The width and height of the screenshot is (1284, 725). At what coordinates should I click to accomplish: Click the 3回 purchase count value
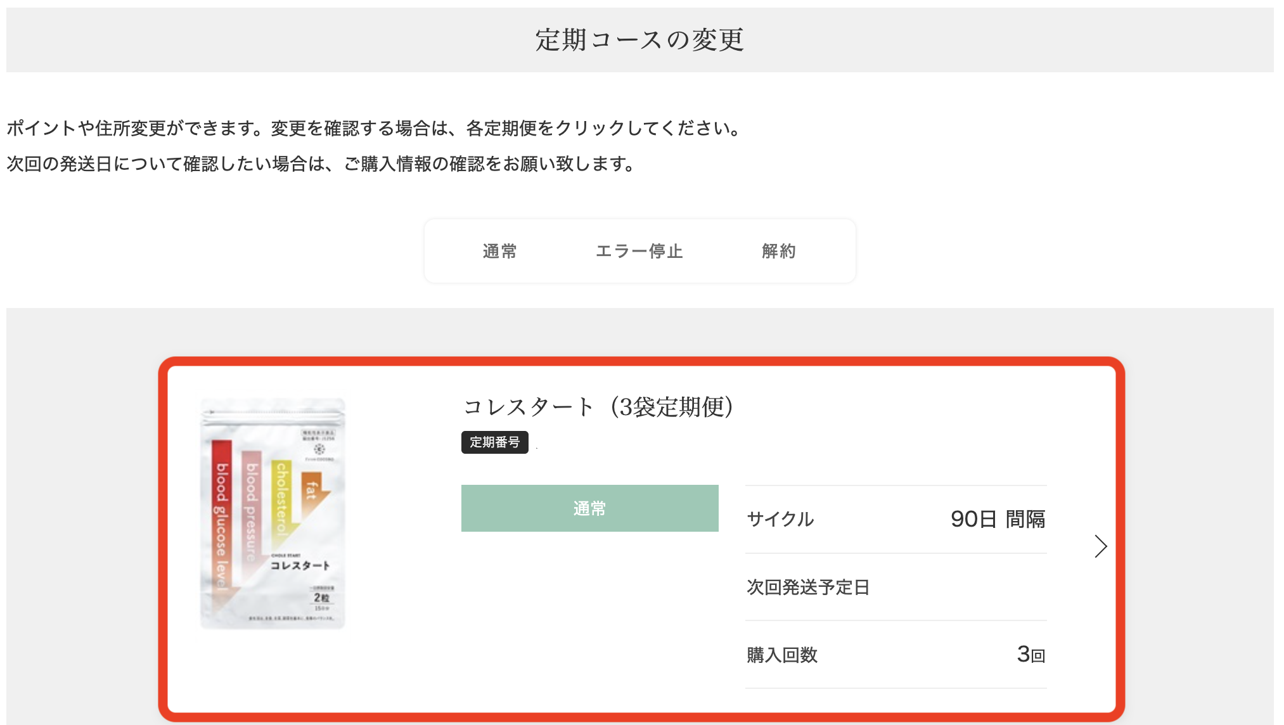[1030, 655]
